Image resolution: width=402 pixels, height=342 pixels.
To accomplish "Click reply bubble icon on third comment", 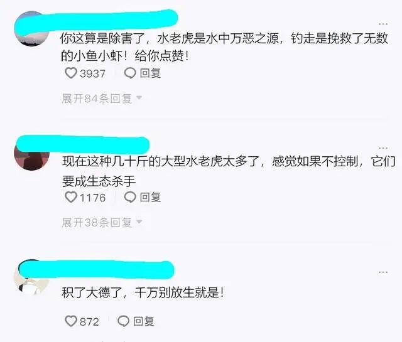I will 123,321.
